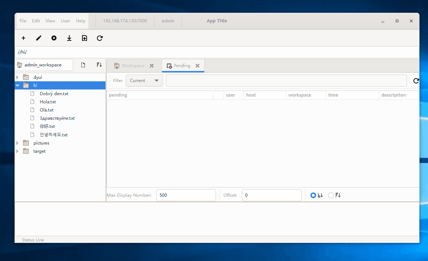The width and height of the screenshot is (428, 261).
Task: Click the circular X delete icon
Action: pyautogui.click(x=54, y=38)
